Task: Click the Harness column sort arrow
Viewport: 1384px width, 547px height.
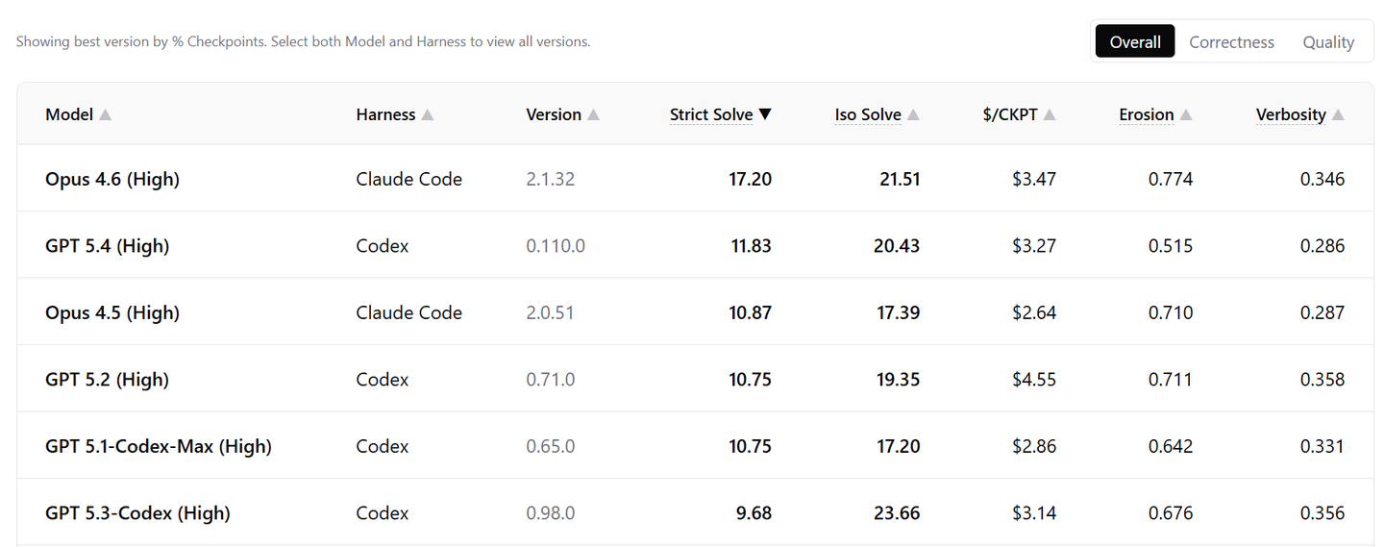Action: pos(428,115)
